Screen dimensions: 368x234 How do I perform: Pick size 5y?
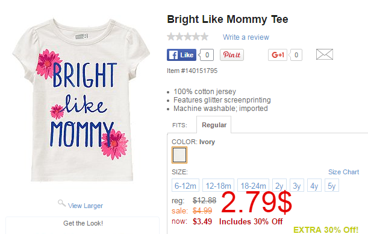332,185
